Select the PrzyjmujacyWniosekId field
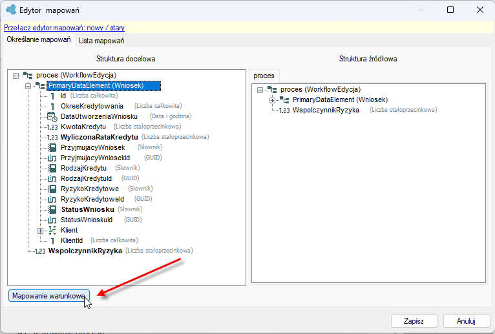 tap(96, 158)
